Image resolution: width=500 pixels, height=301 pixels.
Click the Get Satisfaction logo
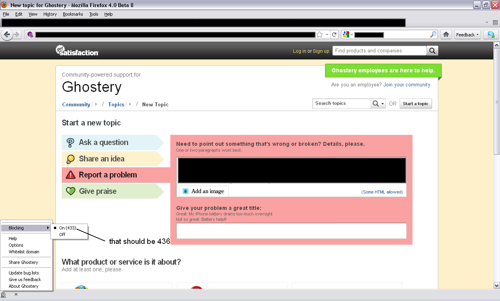(x=77, y=50)
